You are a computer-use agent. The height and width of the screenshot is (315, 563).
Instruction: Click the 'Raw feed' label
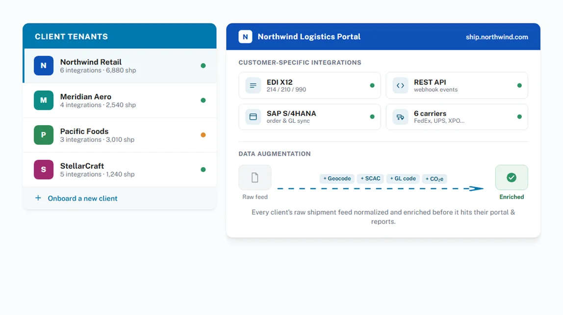[x=255, y=197]
